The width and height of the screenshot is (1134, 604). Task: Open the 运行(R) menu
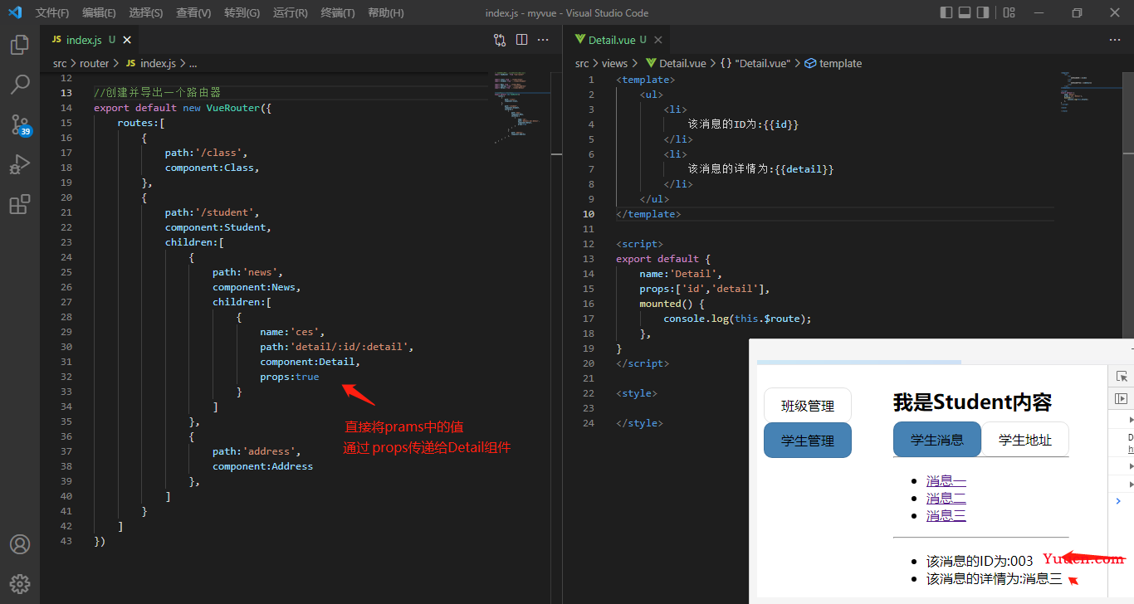[290, 12]
